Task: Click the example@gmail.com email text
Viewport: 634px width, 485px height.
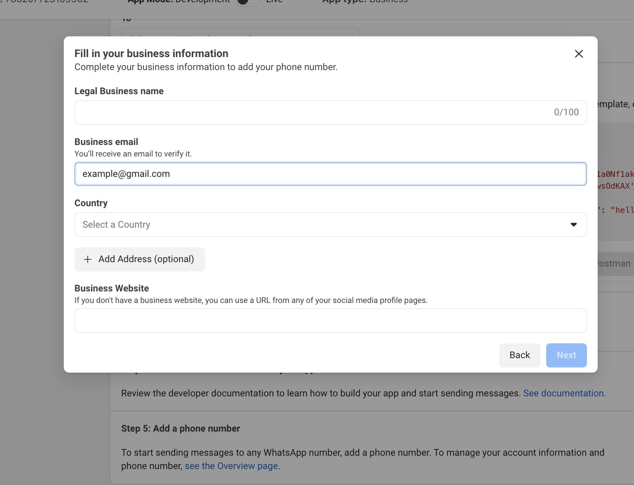Action: (x=126, y=174)
